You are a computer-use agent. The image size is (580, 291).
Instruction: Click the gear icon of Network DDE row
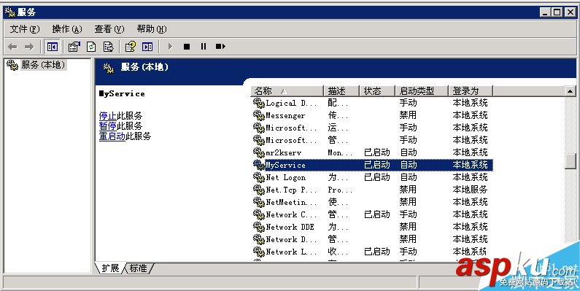pos(258,226)
